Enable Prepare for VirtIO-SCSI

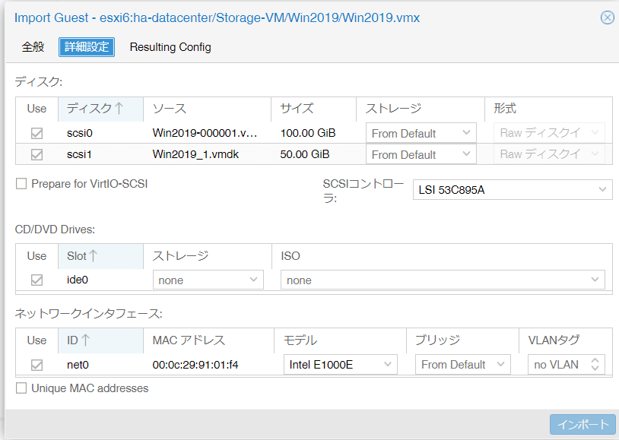pos(21,184)
